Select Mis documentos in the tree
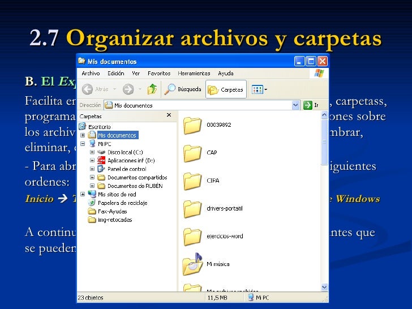 (118, 135)
